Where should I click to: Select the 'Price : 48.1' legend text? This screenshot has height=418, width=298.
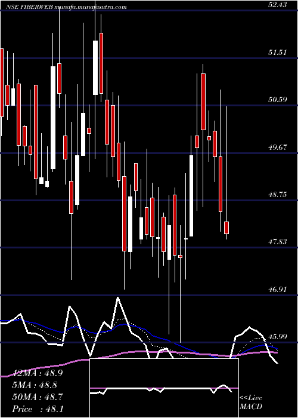[38, 409]
